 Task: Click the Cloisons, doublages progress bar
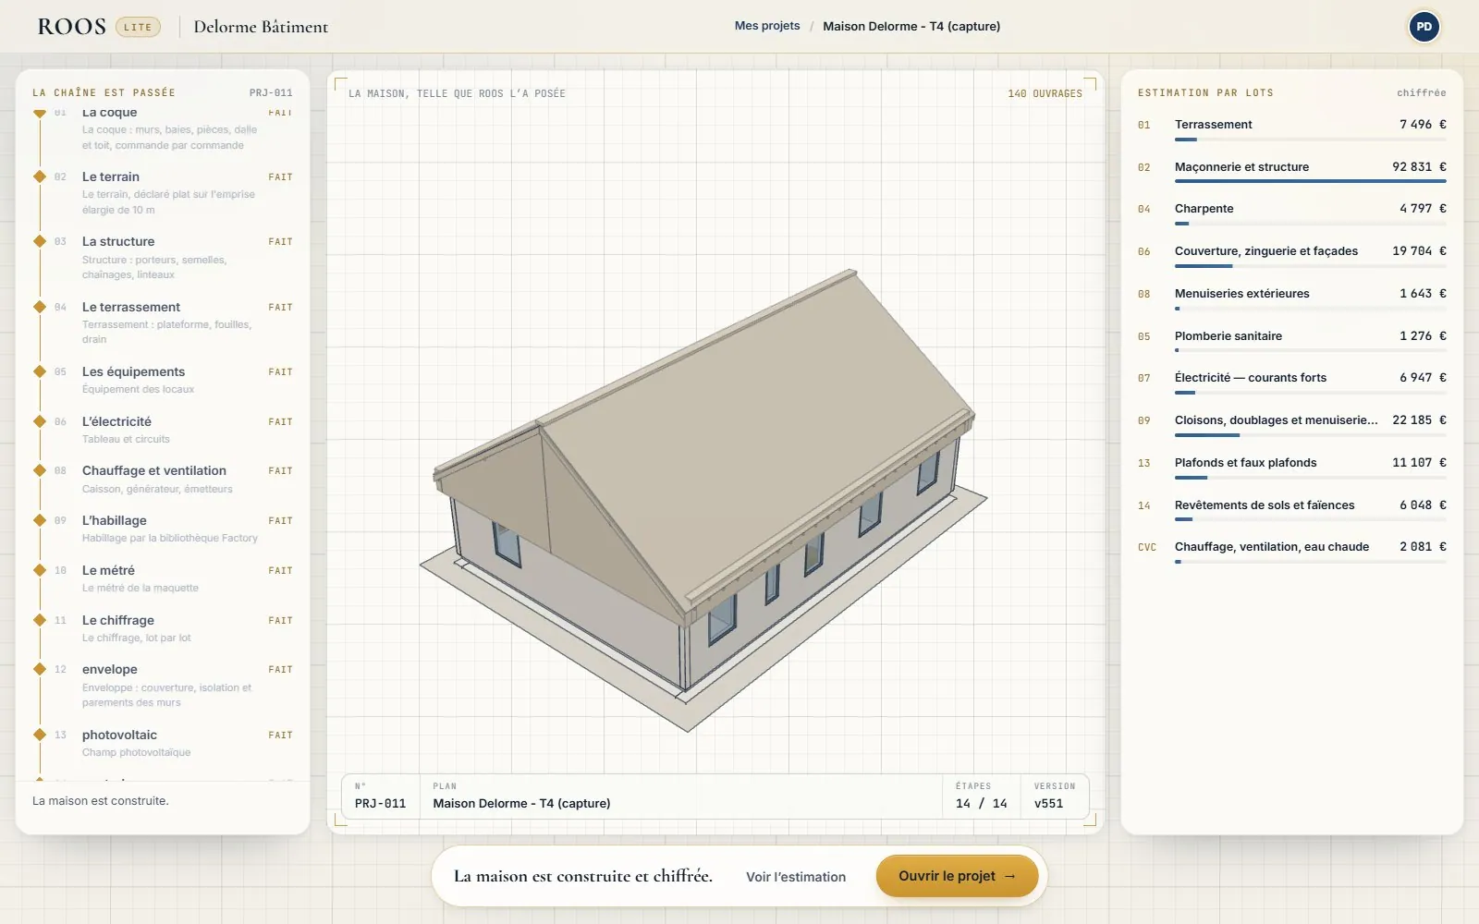pyautogui.click(x=1311, y=435)
